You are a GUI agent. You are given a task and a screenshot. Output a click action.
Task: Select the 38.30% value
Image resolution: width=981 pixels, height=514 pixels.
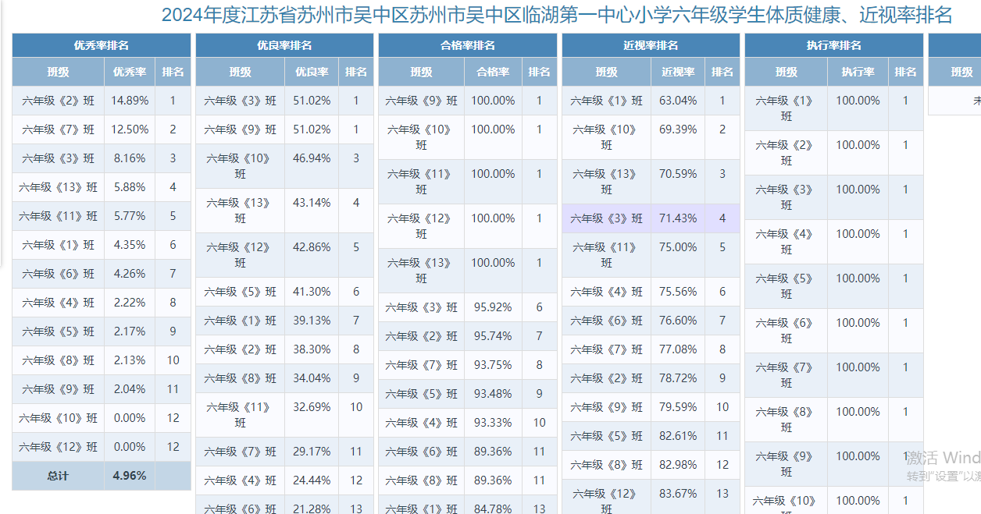(x=312, y=349)
